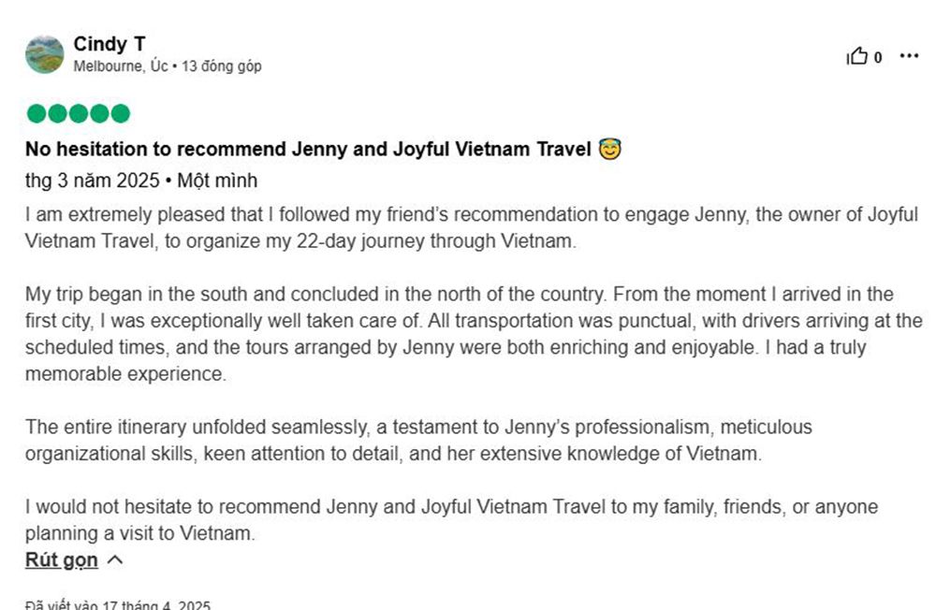
Task: Select the review title about Jenny
Action: [x=308, y=149]
